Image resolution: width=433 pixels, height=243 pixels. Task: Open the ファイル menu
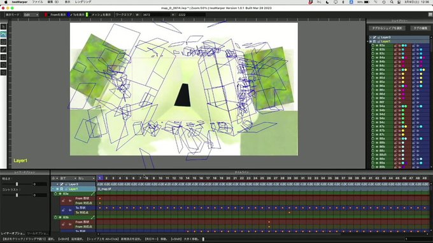click(38, 2)
